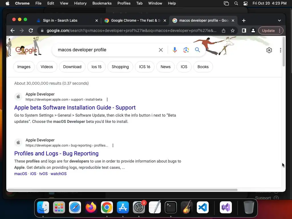
Task: Open Google quick settings gear
Action: [269, 50]
